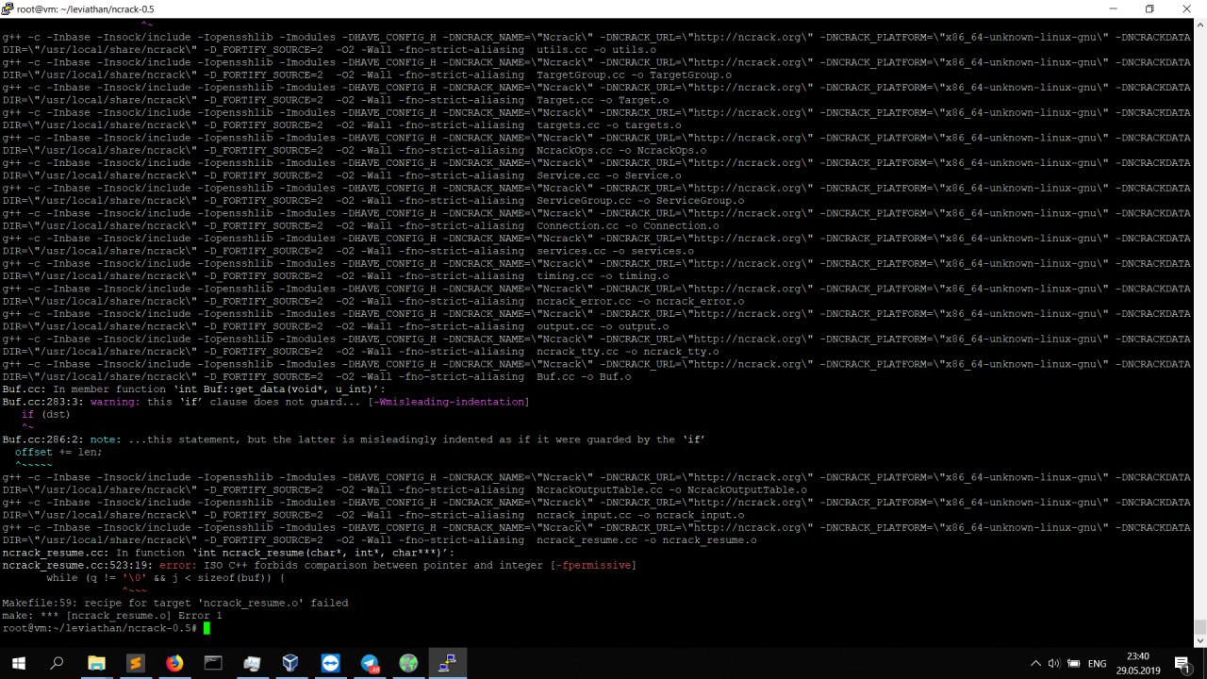Image resolution: width=1207 pixels, height=679 pixels.
Task: Click the purple 'warning:' text
Action: click(115, 402)
